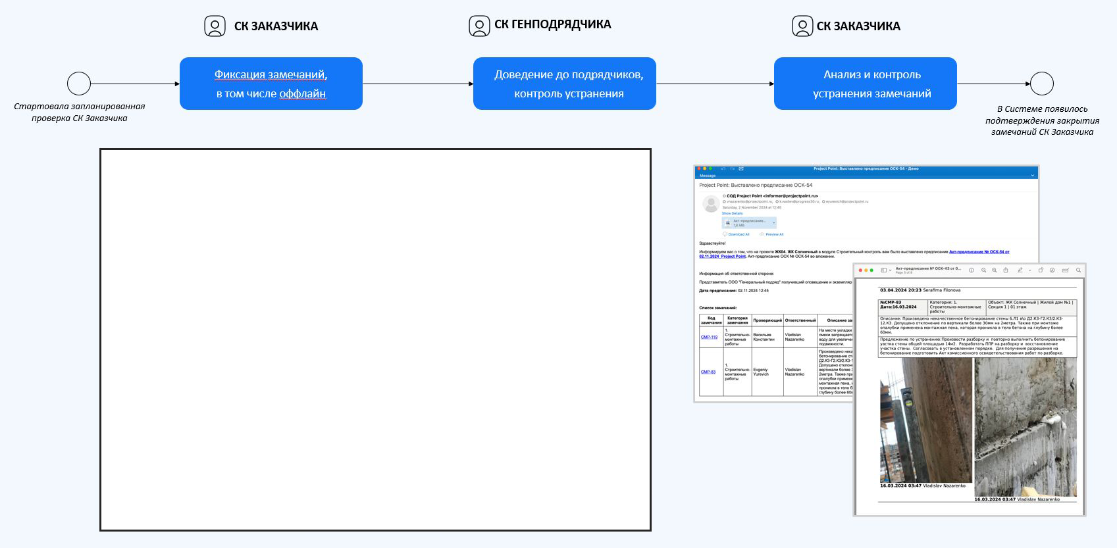Click the 'Evgeniy Yurevich' cell in email table

tap(767, 372)
